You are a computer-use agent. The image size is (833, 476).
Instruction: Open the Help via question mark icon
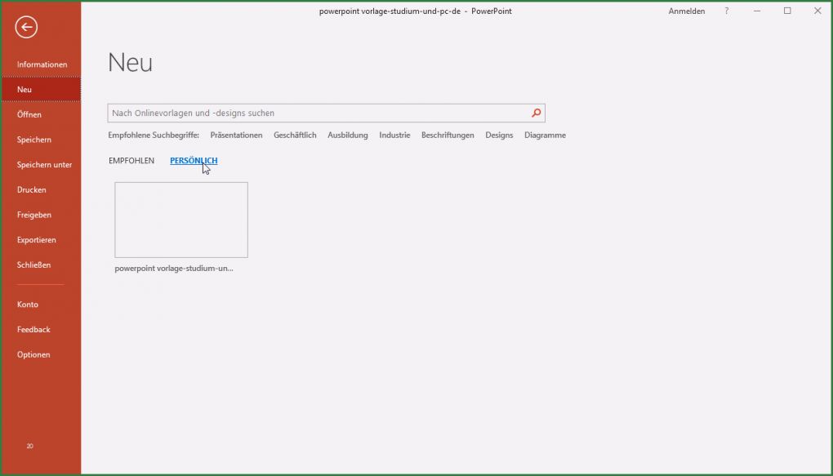726,11
